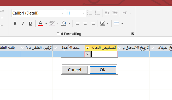Expand the font size 11 dropdown

(x=84, y=13)
